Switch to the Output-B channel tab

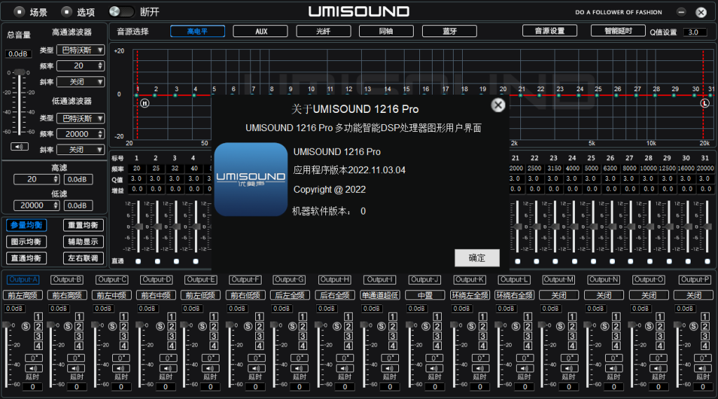point(67,279)
